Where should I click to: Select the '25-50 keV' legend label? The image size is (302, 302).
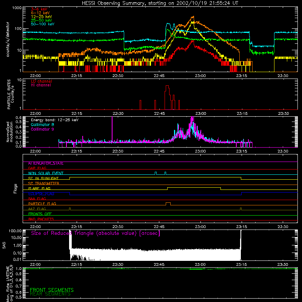click(42, 20)
